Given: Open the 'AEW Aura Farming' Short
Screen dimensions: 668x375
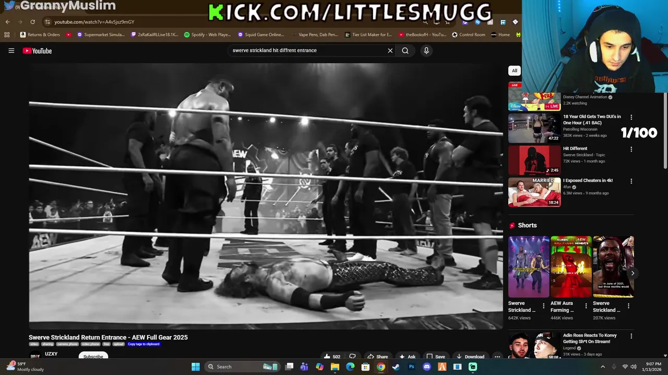Looking at the screenshot, I should tap(571, 267).
